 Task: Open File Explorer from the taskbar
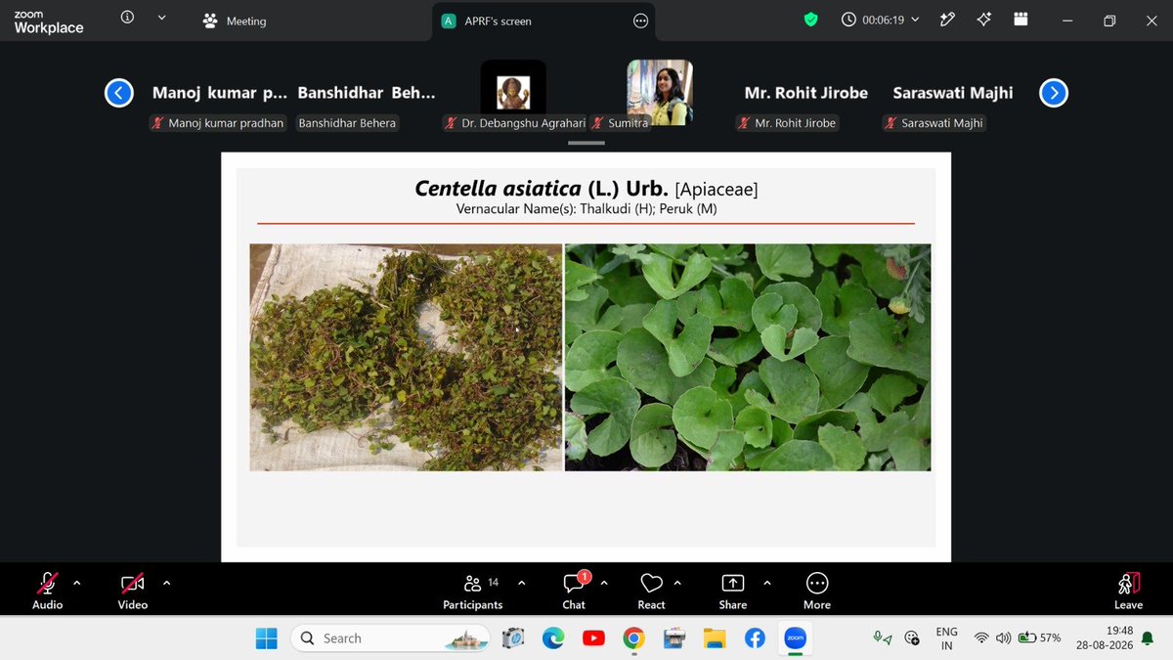pos(715,638)
